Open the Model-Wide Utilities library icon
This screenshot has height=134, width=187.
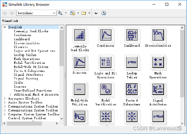(79, 89)
